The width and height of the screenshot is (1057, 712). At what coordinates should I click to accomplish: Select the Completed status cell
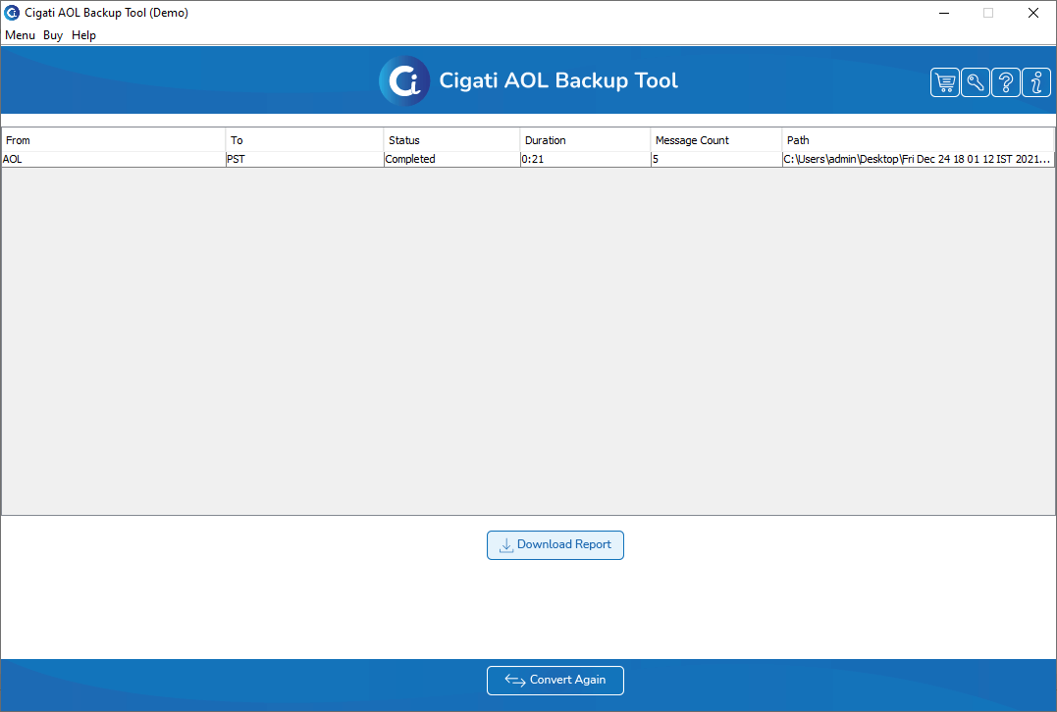451,159
